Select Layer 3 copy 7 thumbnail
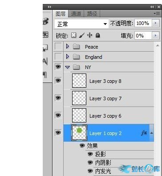 (x=79, y=98)
